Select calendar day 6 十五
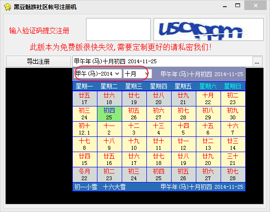 tap(208, 129)
